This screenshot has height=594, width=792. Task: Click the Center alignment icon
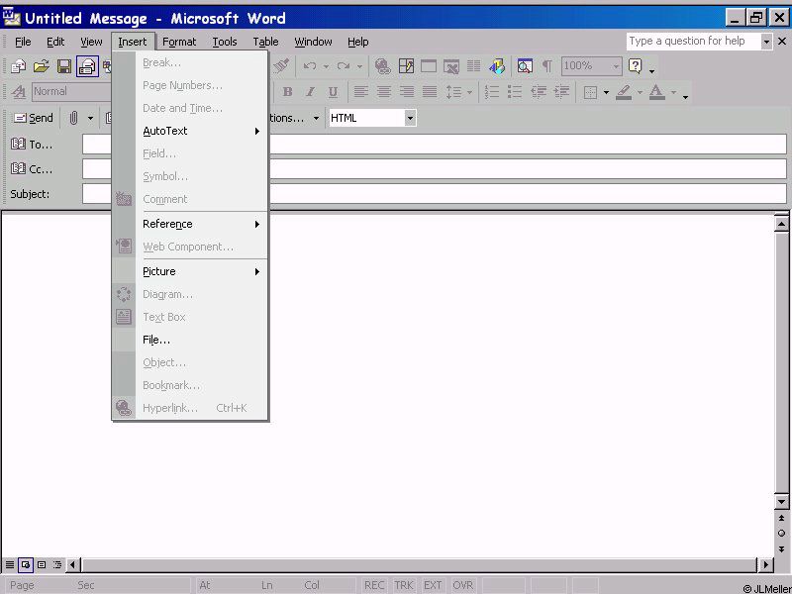tap(383, 92)
